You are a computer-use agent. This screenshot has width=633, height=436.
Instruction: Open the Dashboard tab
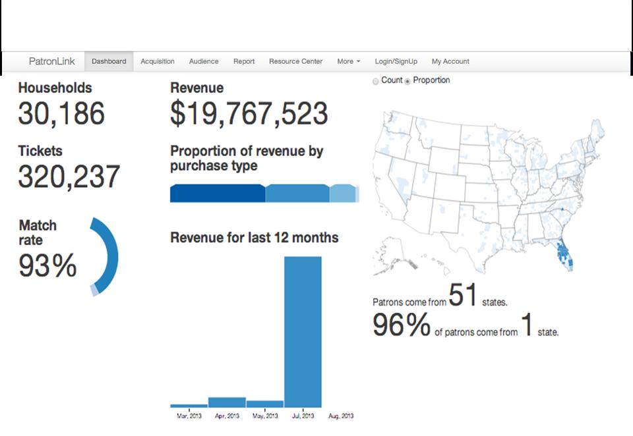pyautogui.click(x=109, y=61)
